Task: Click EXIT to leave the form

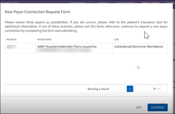Action: (x=139, y=107)
